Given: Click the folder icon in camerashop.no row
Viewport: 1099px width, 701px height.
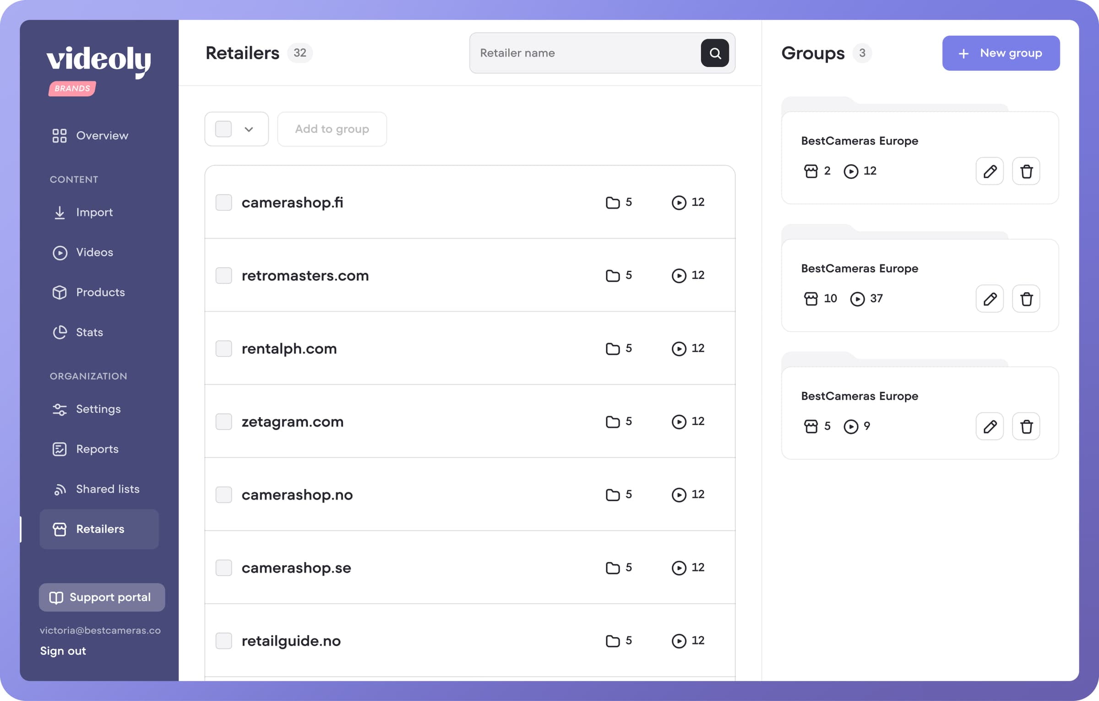Looking at the screenshot, I should click(x=612, y=494).
